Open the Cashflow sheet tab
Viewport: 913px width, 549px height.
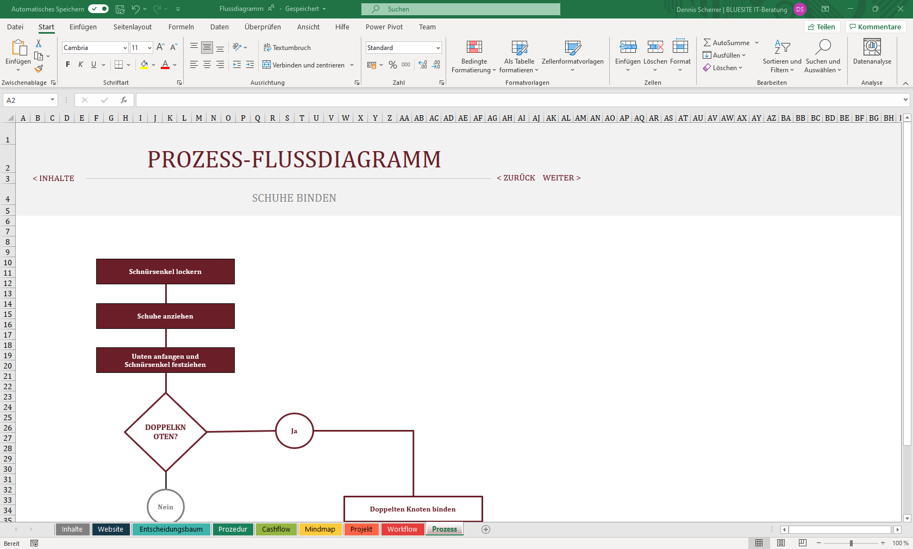[x=276, y=529]
